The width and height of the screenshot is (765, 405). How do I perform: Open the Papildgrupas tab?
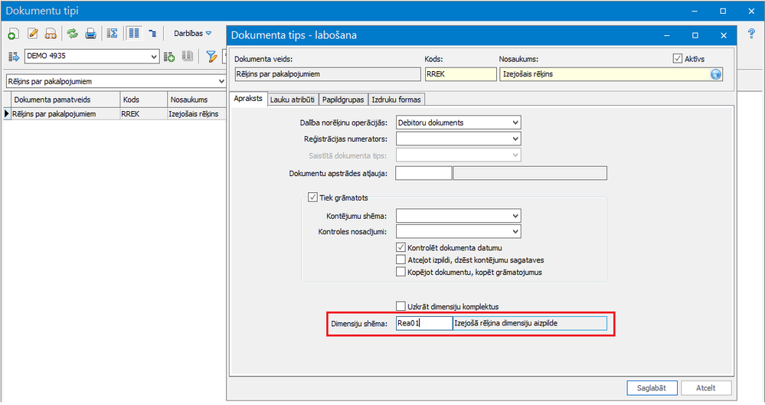coord(343,100)
